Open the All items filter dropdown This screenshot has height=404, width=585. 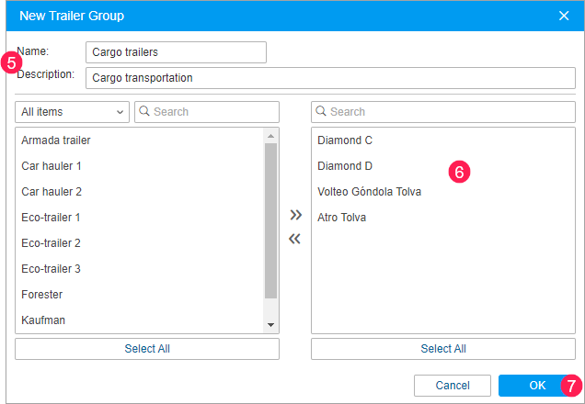tap(73, 112)
